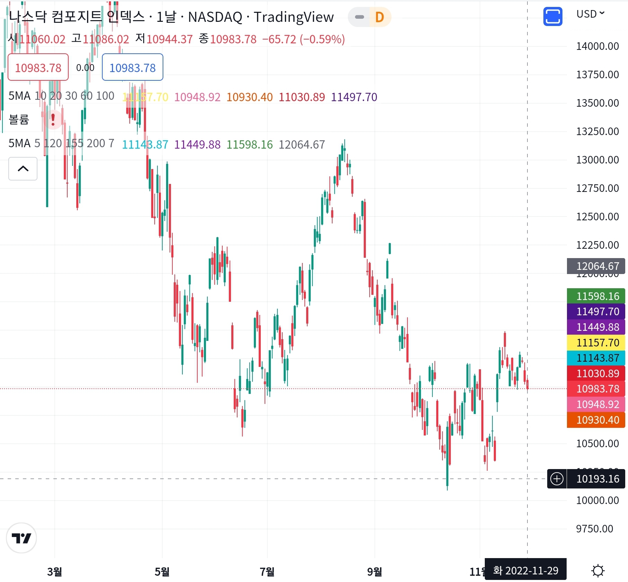Viewport: 628px width, 582px height.
Task: Click the open price 11060.02 value
Action: click(x=42, y=39)
